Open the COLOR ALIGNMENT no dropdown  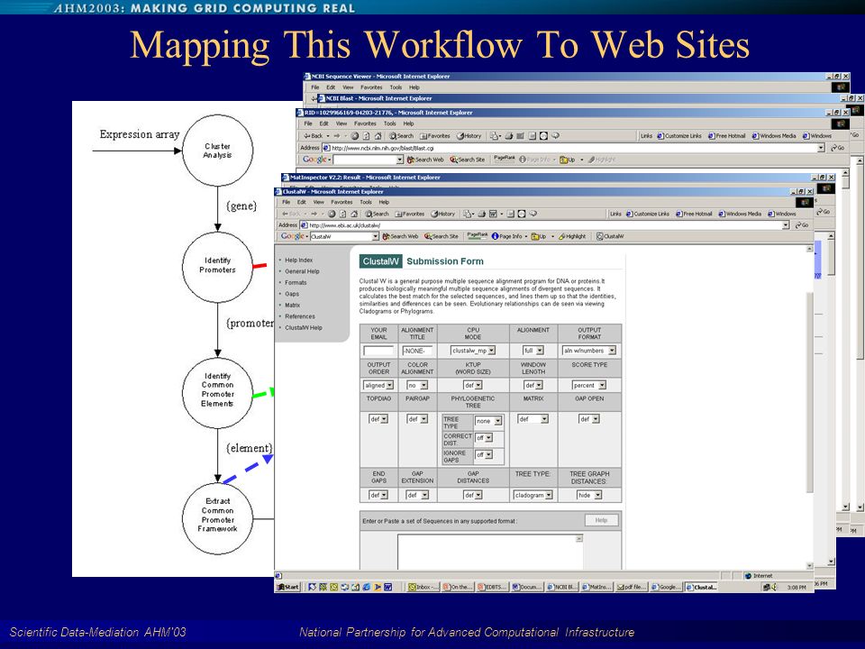417,385
